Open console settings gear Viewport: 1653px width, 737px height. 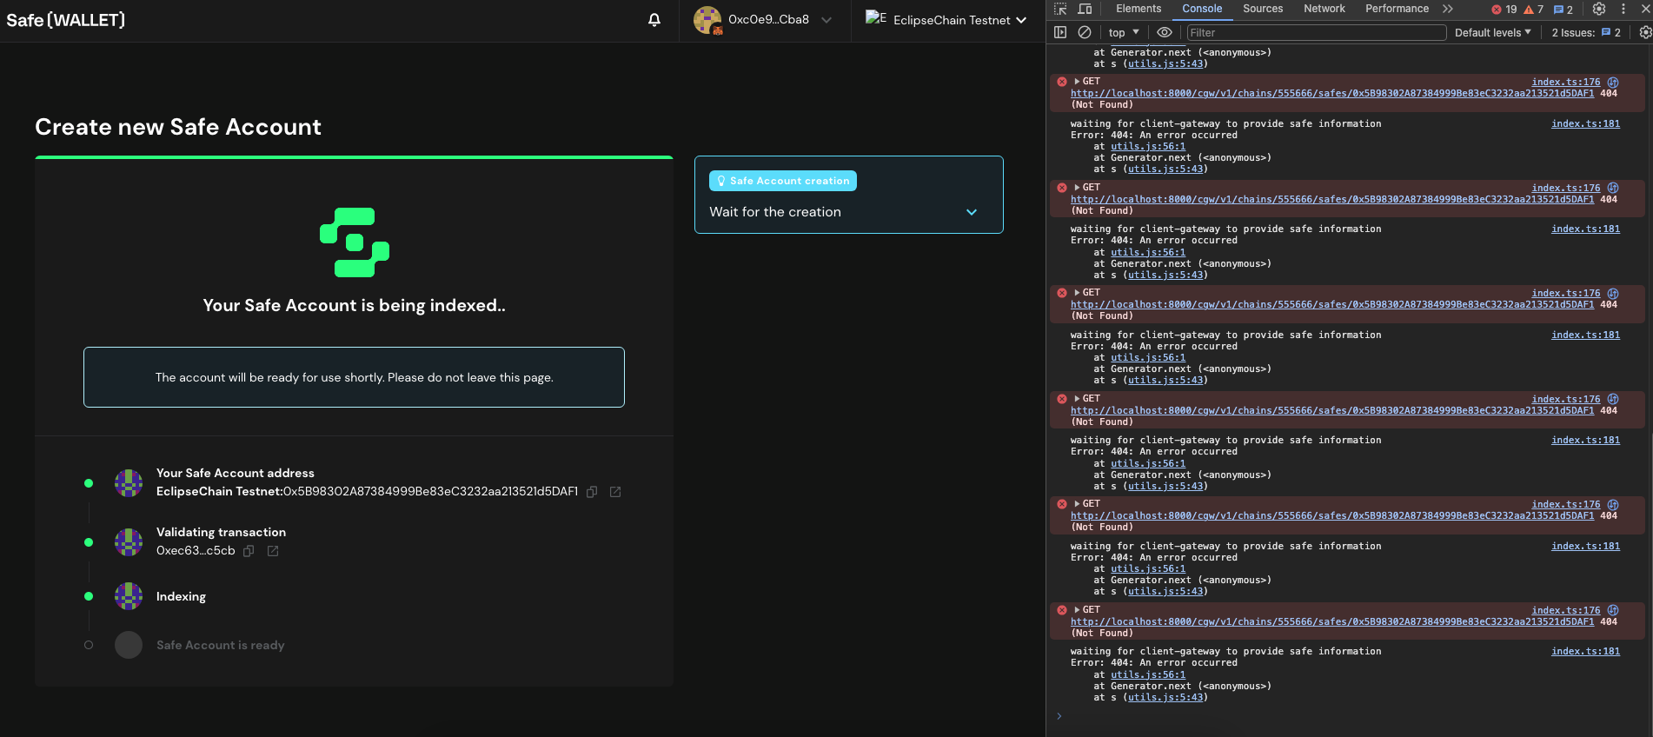(x=1644, y=32)
